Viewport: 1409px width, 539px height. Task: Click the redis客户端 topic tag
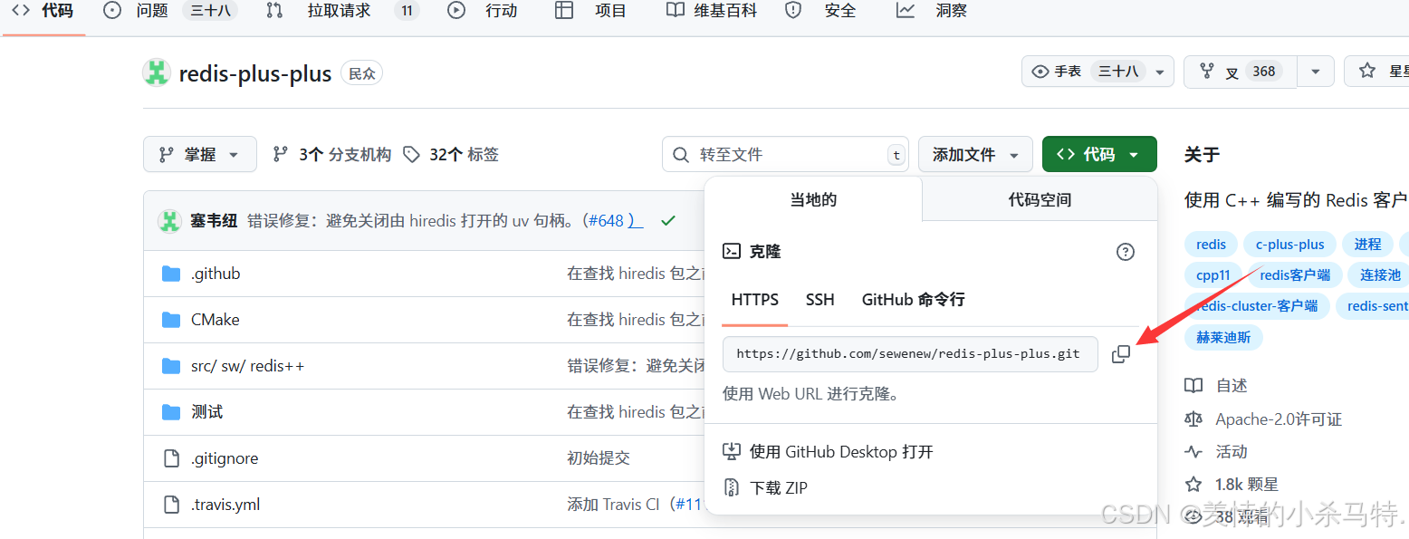(1295, 275)
